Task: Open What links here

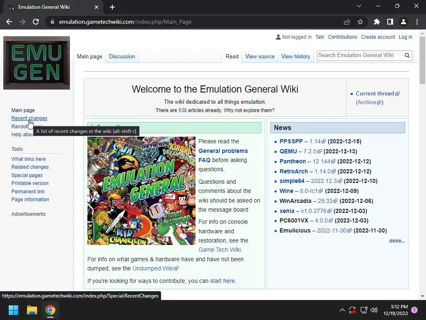Action: point(29,159)
